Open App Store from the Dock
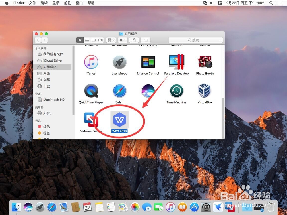This screenshot has height=215, width=287. [x=194, y=207]
